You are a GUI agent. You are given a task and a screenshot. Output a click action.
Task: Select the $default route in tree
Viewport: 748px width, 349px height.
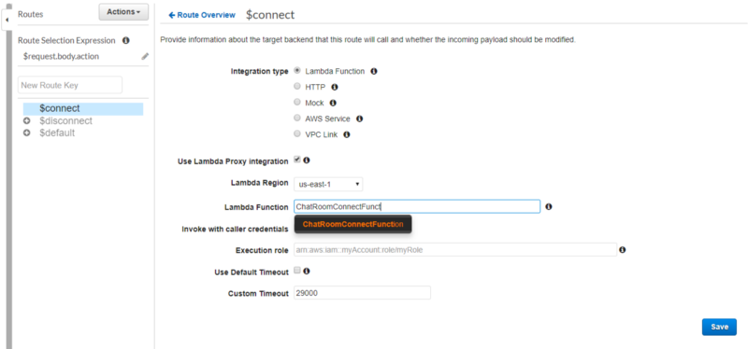coord(57,133)
